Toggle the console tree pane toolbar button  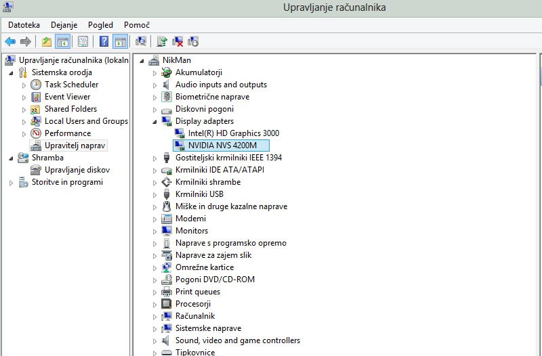click(62, 42)
